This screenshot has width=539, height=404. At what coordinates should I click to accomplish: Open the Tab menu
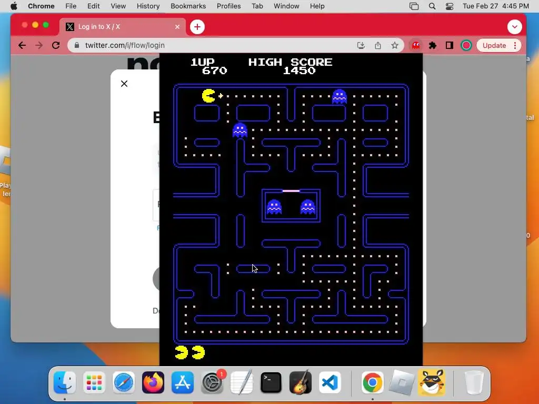tap(257, 6)
